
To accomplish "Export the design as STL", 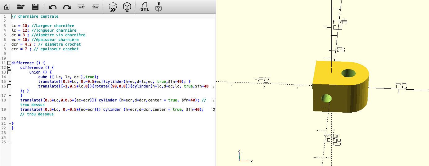I will point(145,7).
